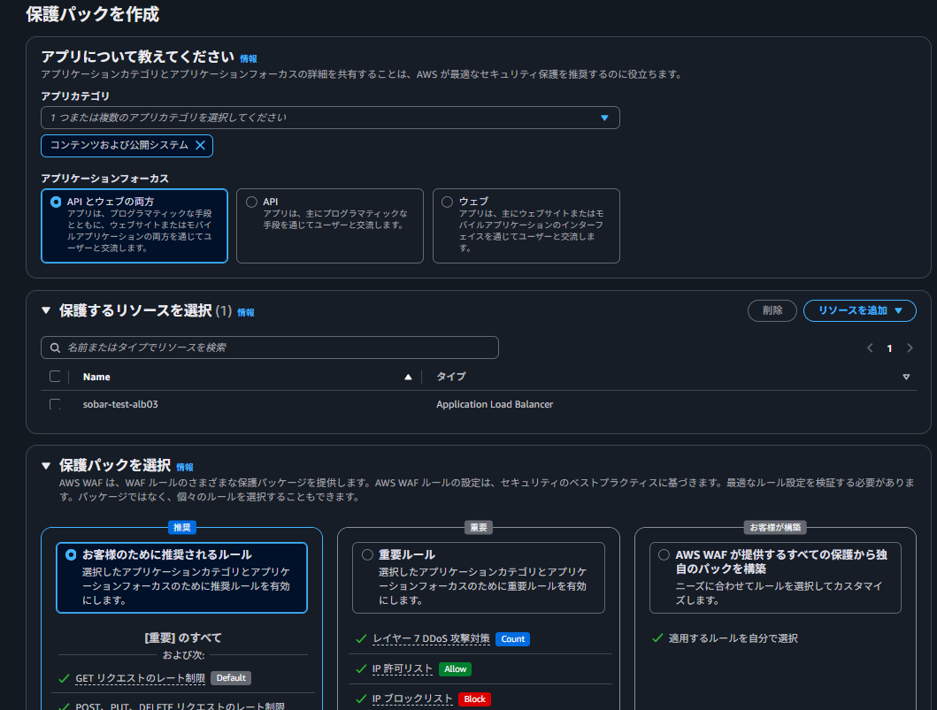Collapse the 保護パックを選択 section
Image resolution: width=937 pixels, height=710 pixels.
[x=46, y=465]
